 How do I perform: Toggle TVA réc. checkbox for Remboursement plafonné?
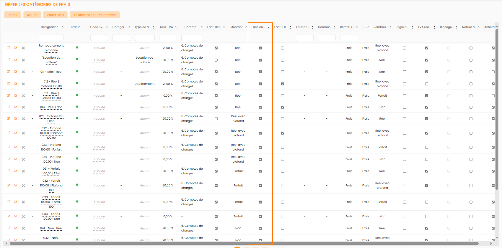427,48
